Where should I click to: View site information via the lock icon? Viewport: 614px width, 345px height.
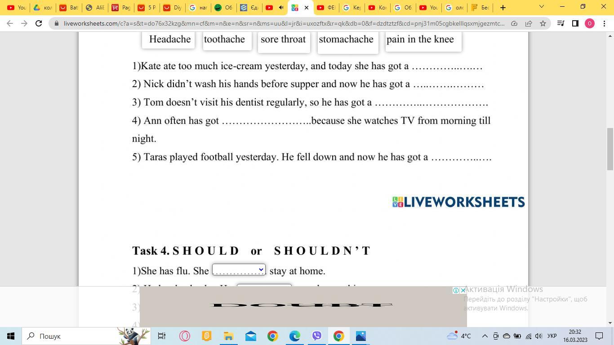click(56, 23)
